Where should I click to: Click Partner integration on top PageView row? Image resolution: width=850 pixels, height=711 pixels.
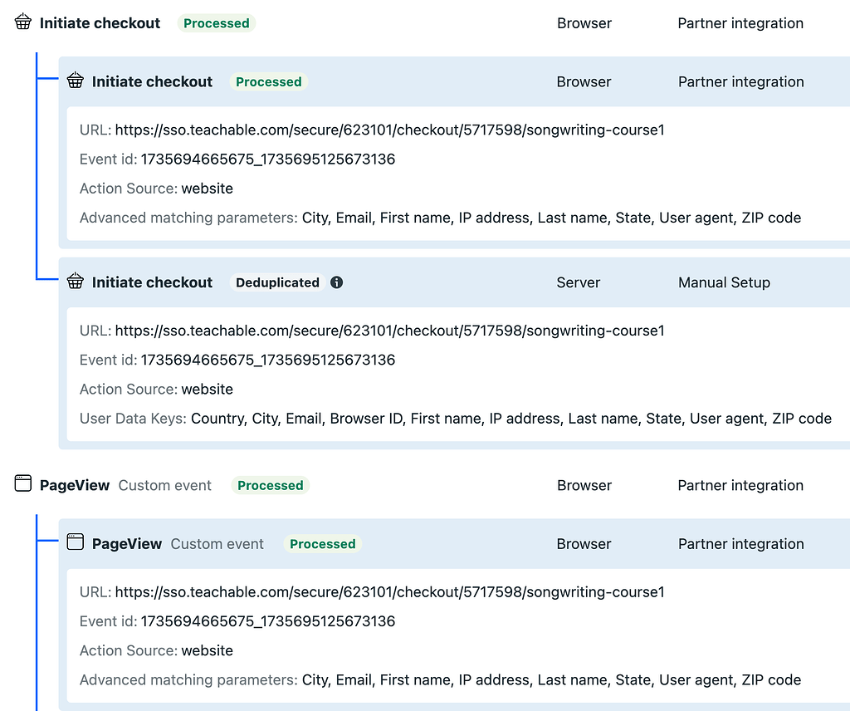pos(740,485)
